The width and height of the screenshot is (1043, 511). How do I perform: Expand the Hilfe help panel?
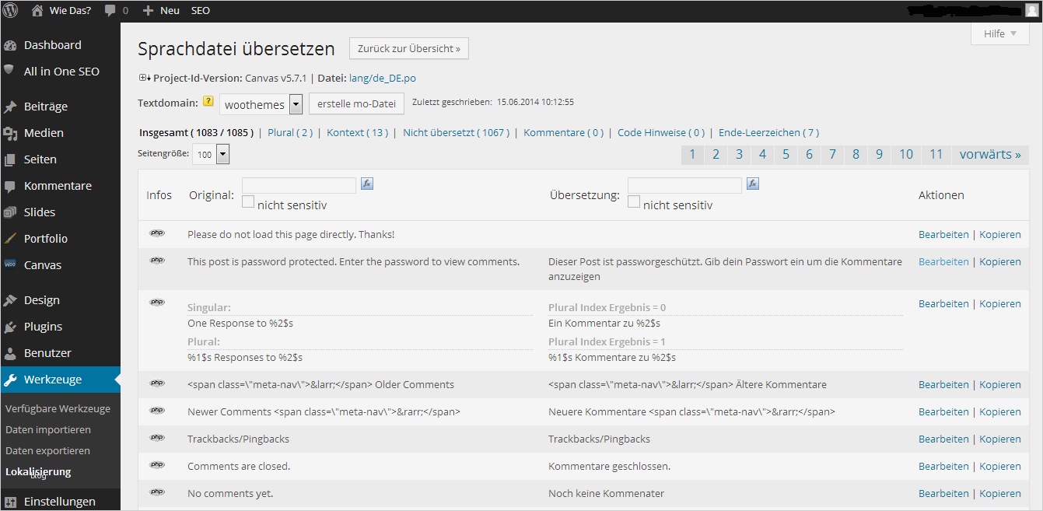coord(999,33)
